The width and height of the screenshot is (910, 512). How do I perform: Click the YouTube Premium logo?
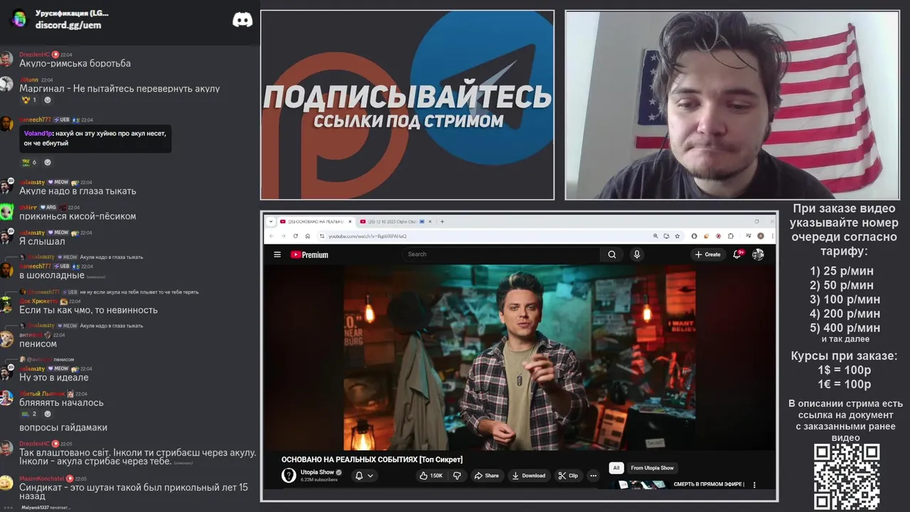(x=309, y=255)
